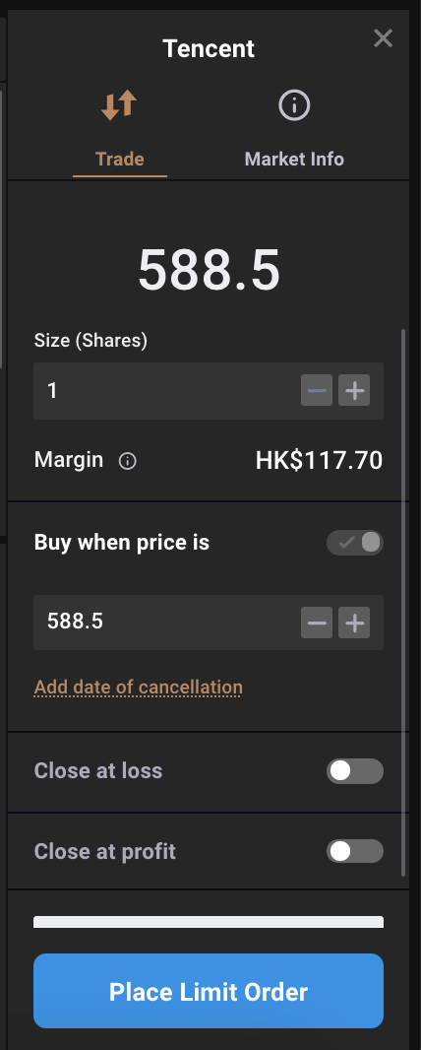Select the Trade arrows icon
Image resolution: width=421 pixels, height=1050 pixels.
point(119,105)
